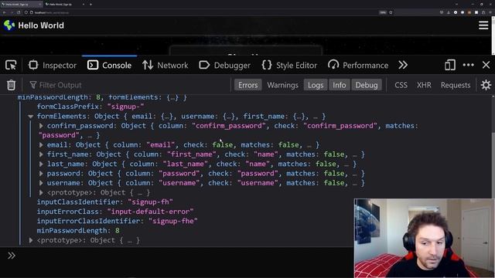Activate the element picker tool
The height and width of the screenshot is (278, 495).
tap(11, 65)
